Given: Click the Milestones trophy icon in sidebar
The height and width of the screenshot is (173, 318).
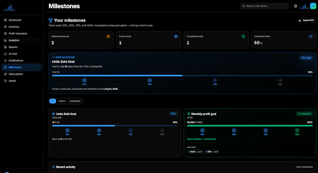Looking at the screenshot, I should (6, 67).
